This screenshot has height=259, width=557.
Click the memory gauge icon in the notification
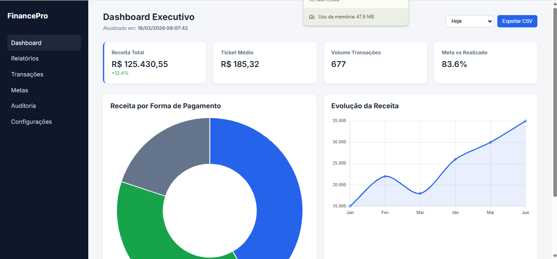(x=311, y=16)
